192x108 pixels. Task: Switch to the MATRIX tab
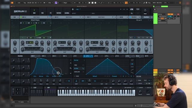(x=59, y=11)
